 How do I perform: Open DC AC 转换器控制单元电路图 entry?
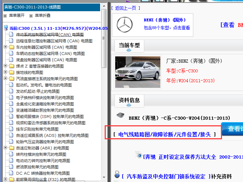click(43, 173)
